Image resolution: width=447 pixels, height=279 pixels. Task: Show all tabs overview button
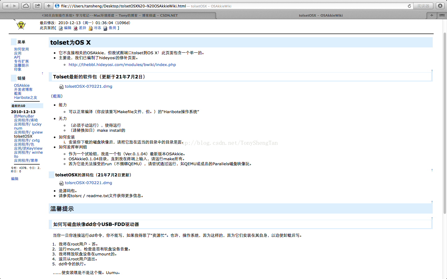pyautogui.click(x=442, y=15)
